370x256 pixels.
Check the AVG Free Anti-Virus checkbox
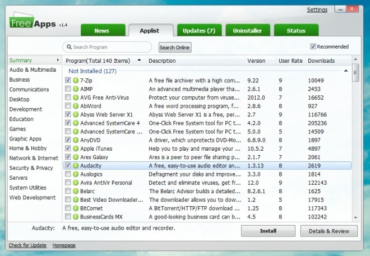point(68,97)
